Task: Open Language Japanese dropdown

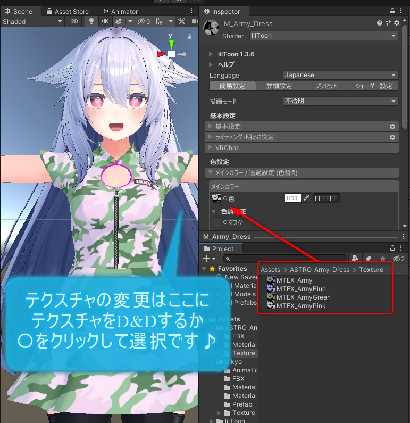Action: point(340,75)
